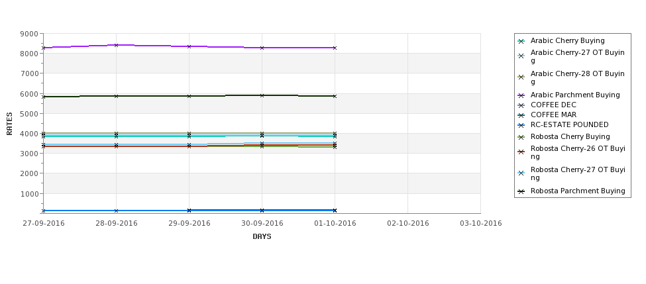Image resolution: width=646 pixels, height=284 pixels.
Task: Click the Arabic Parchment point on 28-09-2016
Action: pos(116,45)
